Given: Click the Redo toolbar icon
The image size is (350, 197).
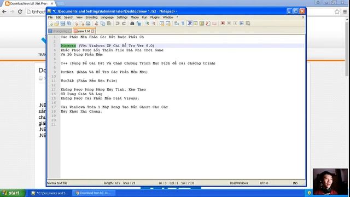Looking at the screenshot, I should [x=124, y=24].
